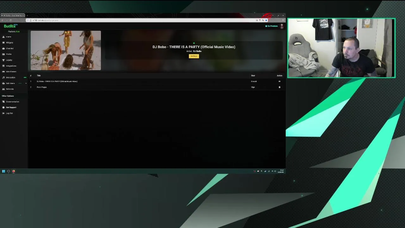Click the Mini-Games menu label
The image size is (405, 228).
tap(11, 72)
